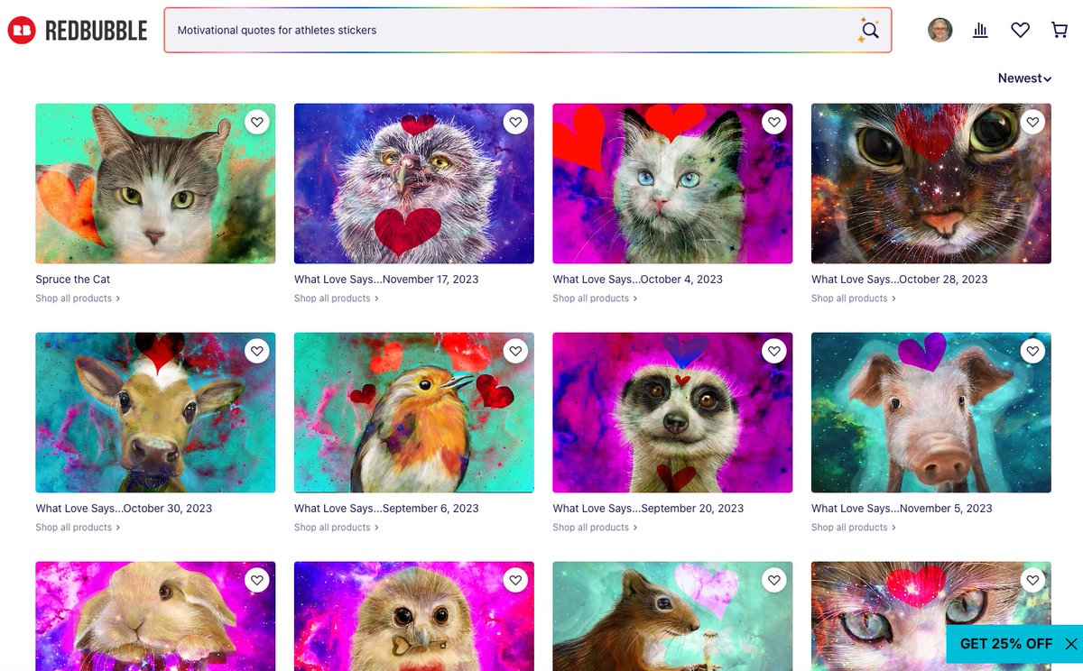
Task: Open your account menu via profile avatar
Action: (x=940, y=30)
